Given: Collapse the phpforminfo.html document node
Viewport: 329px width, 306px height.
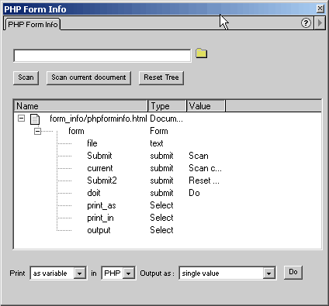Looking at the screenshot, I should point(21,119).
